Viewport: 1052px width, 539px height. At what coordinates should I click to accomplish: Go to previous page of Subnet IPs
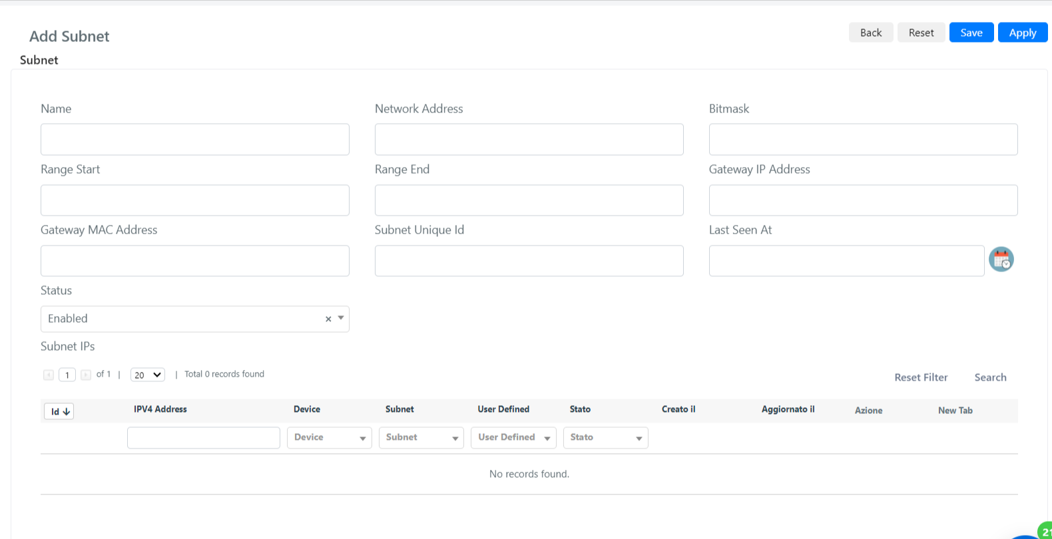[49, 375]
